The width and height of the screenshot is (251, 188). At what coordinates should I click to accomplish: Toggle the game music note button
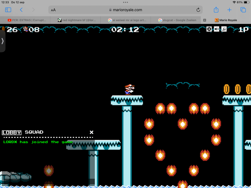224,29
